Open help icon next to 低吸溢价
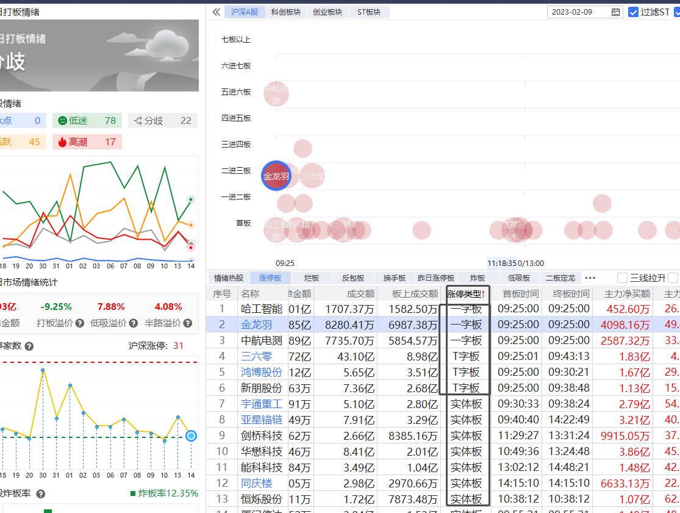The width and height of the screenshot is (680, 513). [134, 323]
